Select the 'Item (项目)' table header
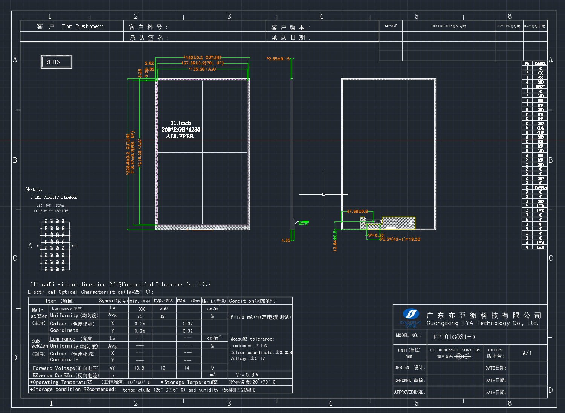This screenshot has height=413, width=565. pyautogui.click(x=60, y=301)
